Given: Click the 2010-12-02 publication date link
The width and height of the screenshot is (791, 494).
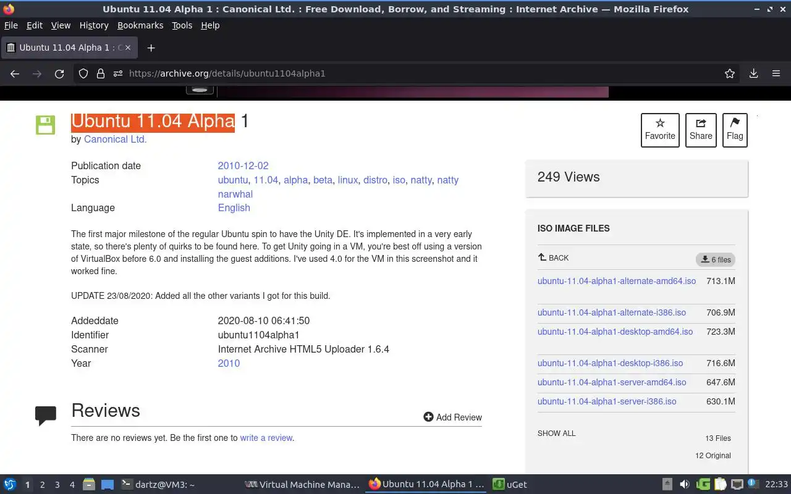Looking at the screenshot, I should [243, 165].
